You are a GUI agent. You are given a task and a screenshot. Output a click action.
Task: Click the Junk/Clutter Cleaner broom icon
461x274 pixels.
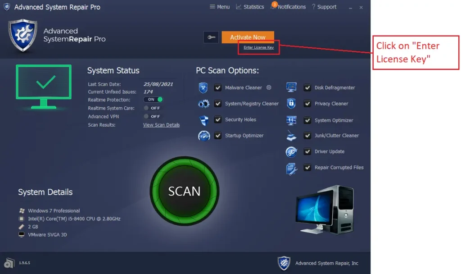tap(291, 136)
